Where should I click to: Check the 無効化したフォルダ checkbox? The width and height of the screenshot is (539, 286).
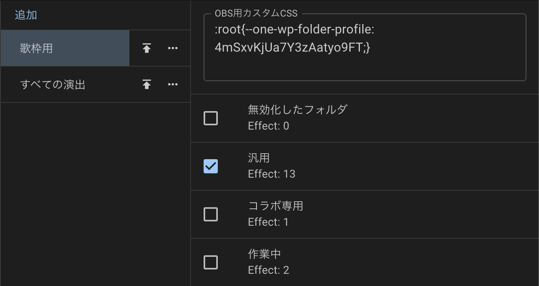point(210,118)
